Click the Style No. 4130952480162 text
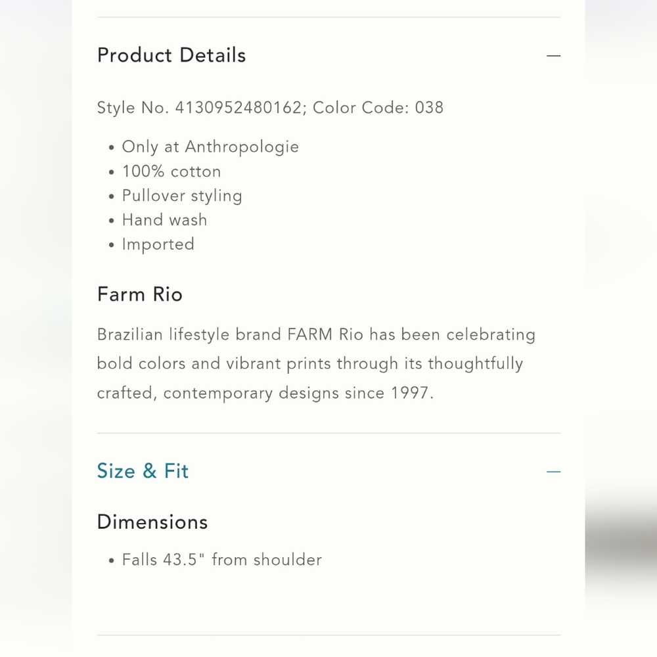 (199, 108)
